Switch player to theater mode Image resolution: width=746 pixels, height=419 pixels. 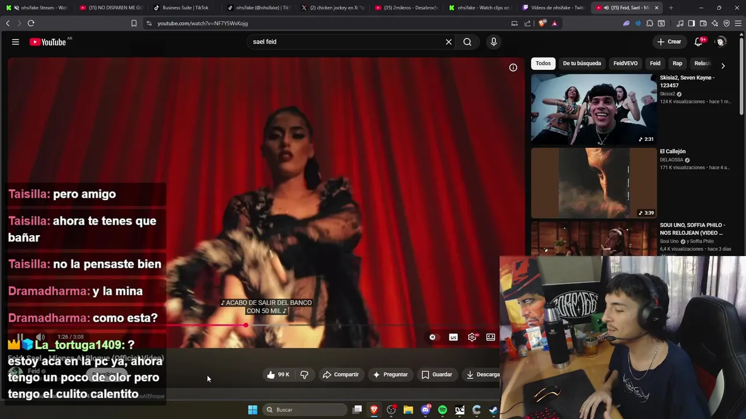[x=491, y=338]
